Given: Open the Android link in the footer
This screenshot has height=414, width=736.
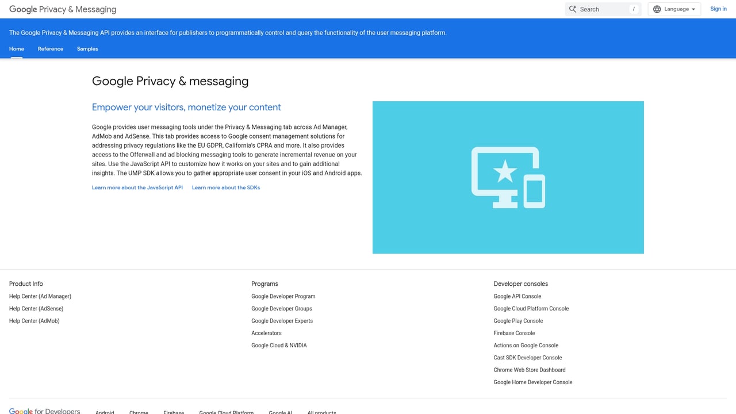Looking at the screenshot, I should [104, 412].
